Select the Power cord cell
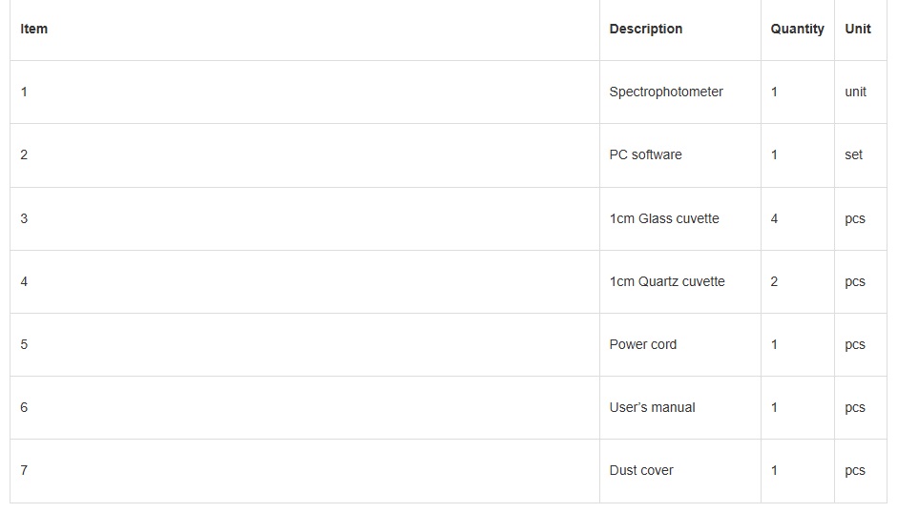The width and height of the screenshot is (898, 513). [x=643, y=344]
